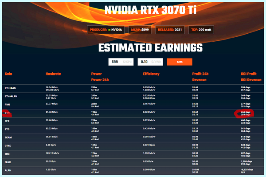The image size is (266, 177).
Task: Sort by the Coin column header
Action: coord(8,74)
